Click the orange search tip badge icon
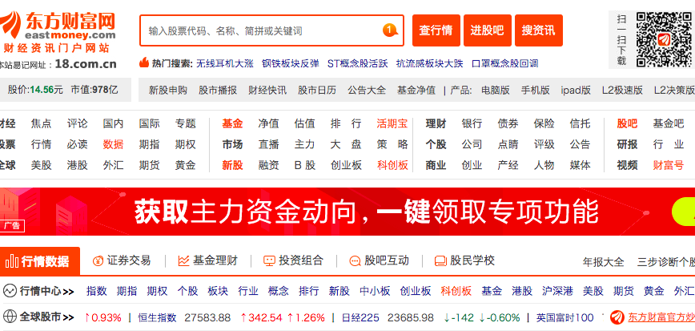This screenshot has height=331, width=695. point(390,30)
